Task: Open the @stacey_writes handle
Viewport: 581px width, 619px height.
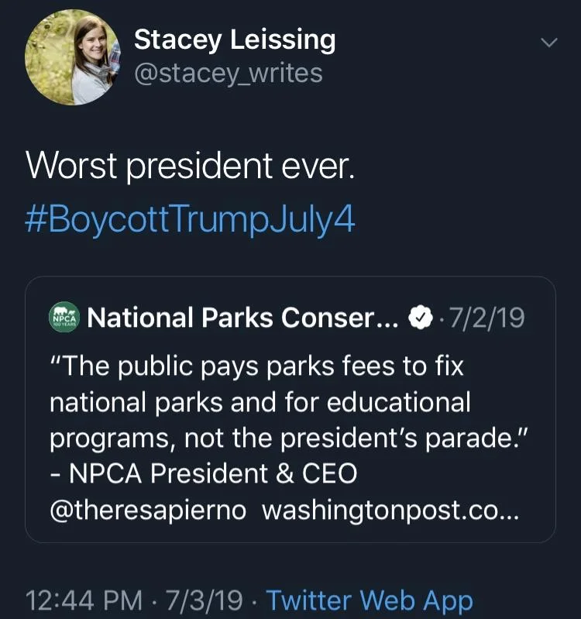Action: click(228, 74)
